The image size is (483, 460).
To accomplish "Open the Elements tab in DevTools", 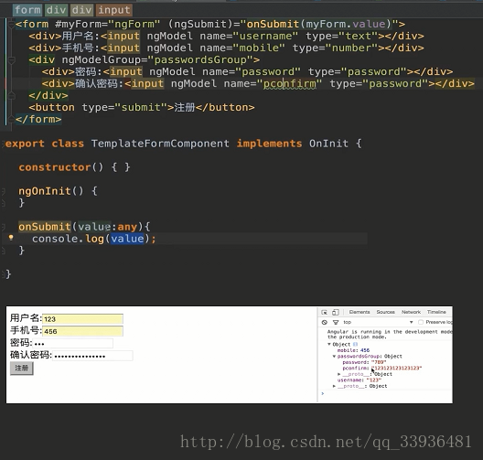I will click(360, 312).
